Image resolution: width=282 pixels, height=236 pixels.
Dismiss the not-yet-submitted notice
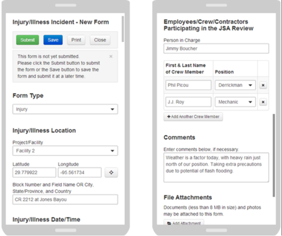(x=111, y=56)
